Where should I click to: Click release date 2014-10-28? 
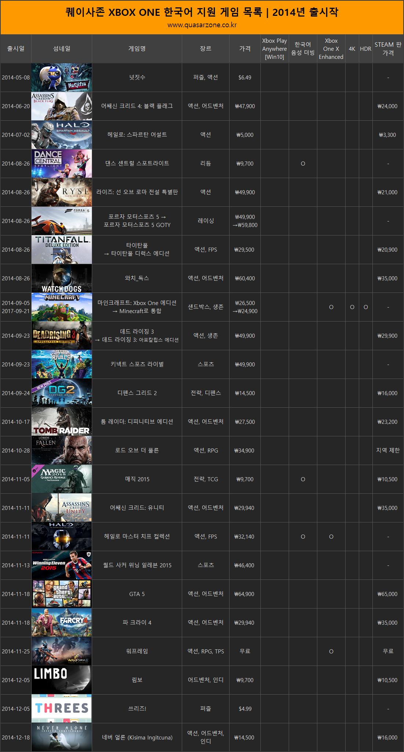[16, 451]
